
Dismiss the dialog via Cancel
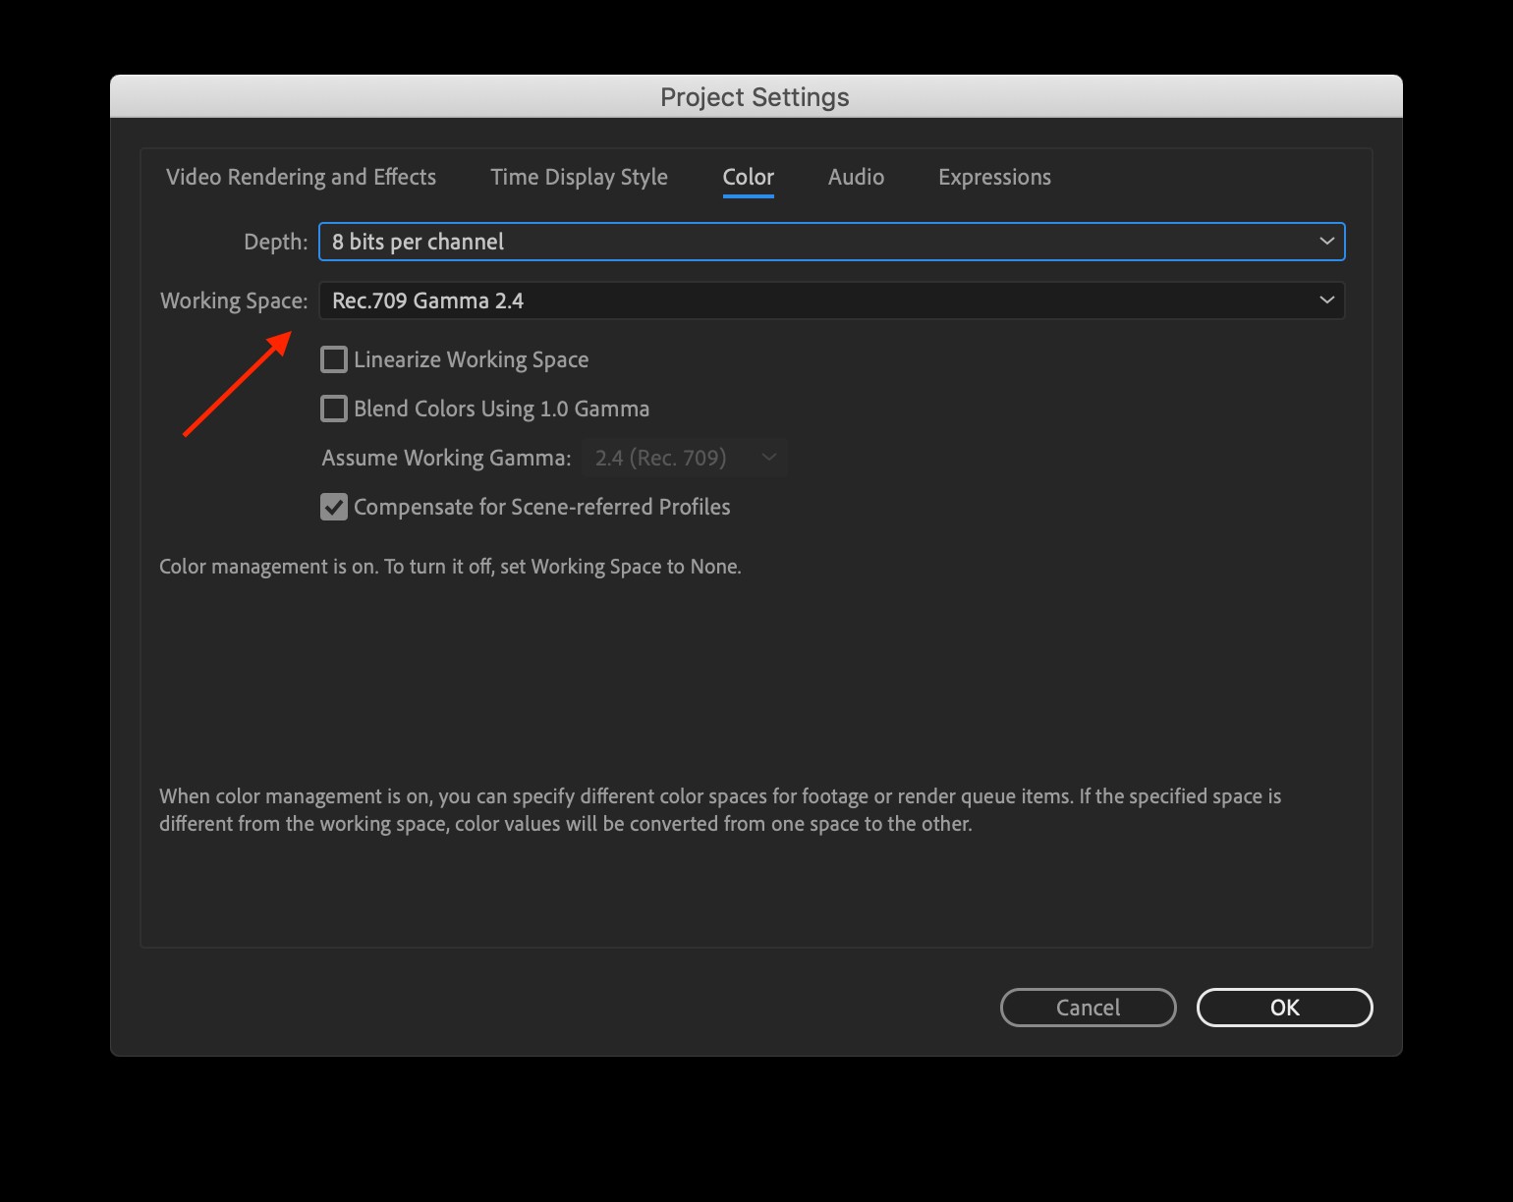pyautogui.click(x=1088, y=1007)
